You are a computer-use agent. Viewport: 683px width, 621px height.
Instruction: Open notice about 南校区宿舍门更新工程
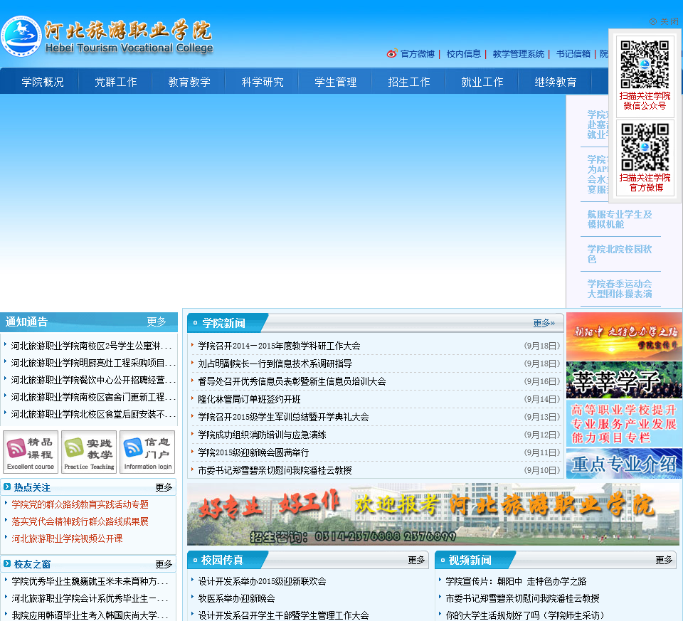(x=93, y=397)
